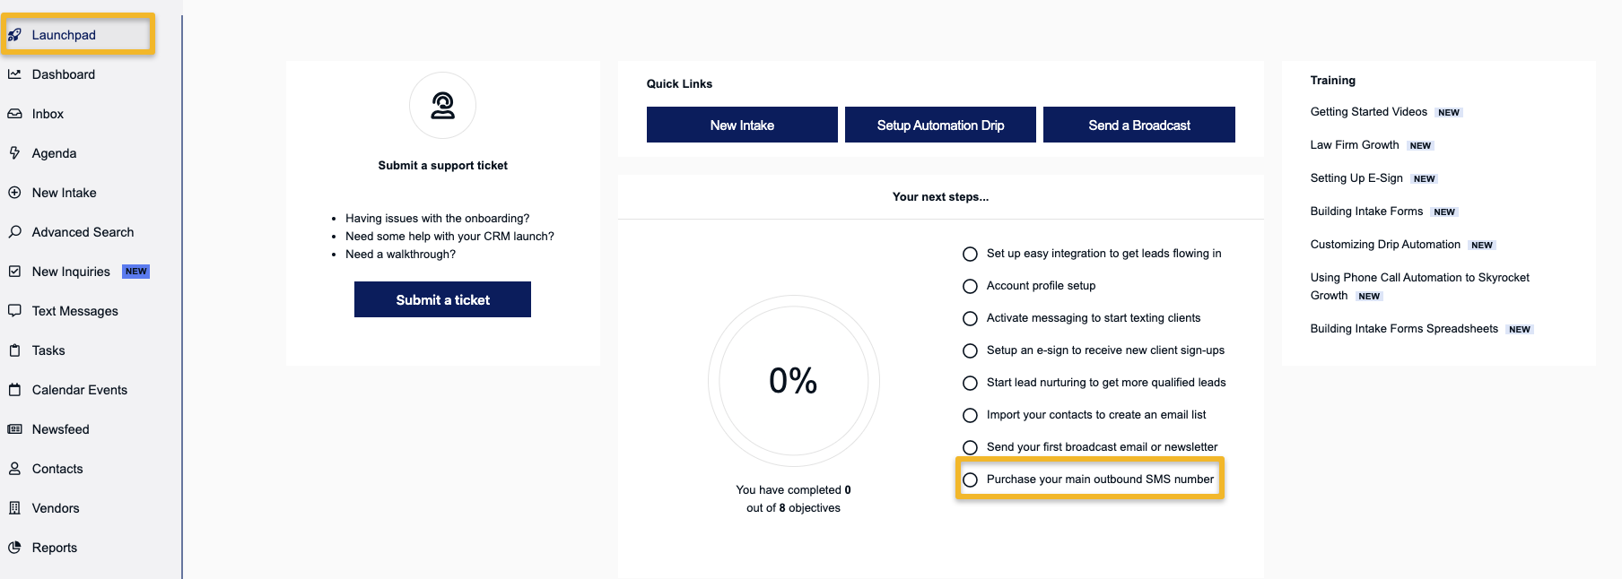Click the Send a Broadcast button
Screen dimensions: 1622x579
(1139, 125)
